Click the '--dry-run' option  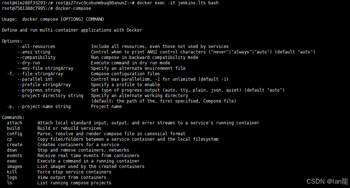(28, 63)
